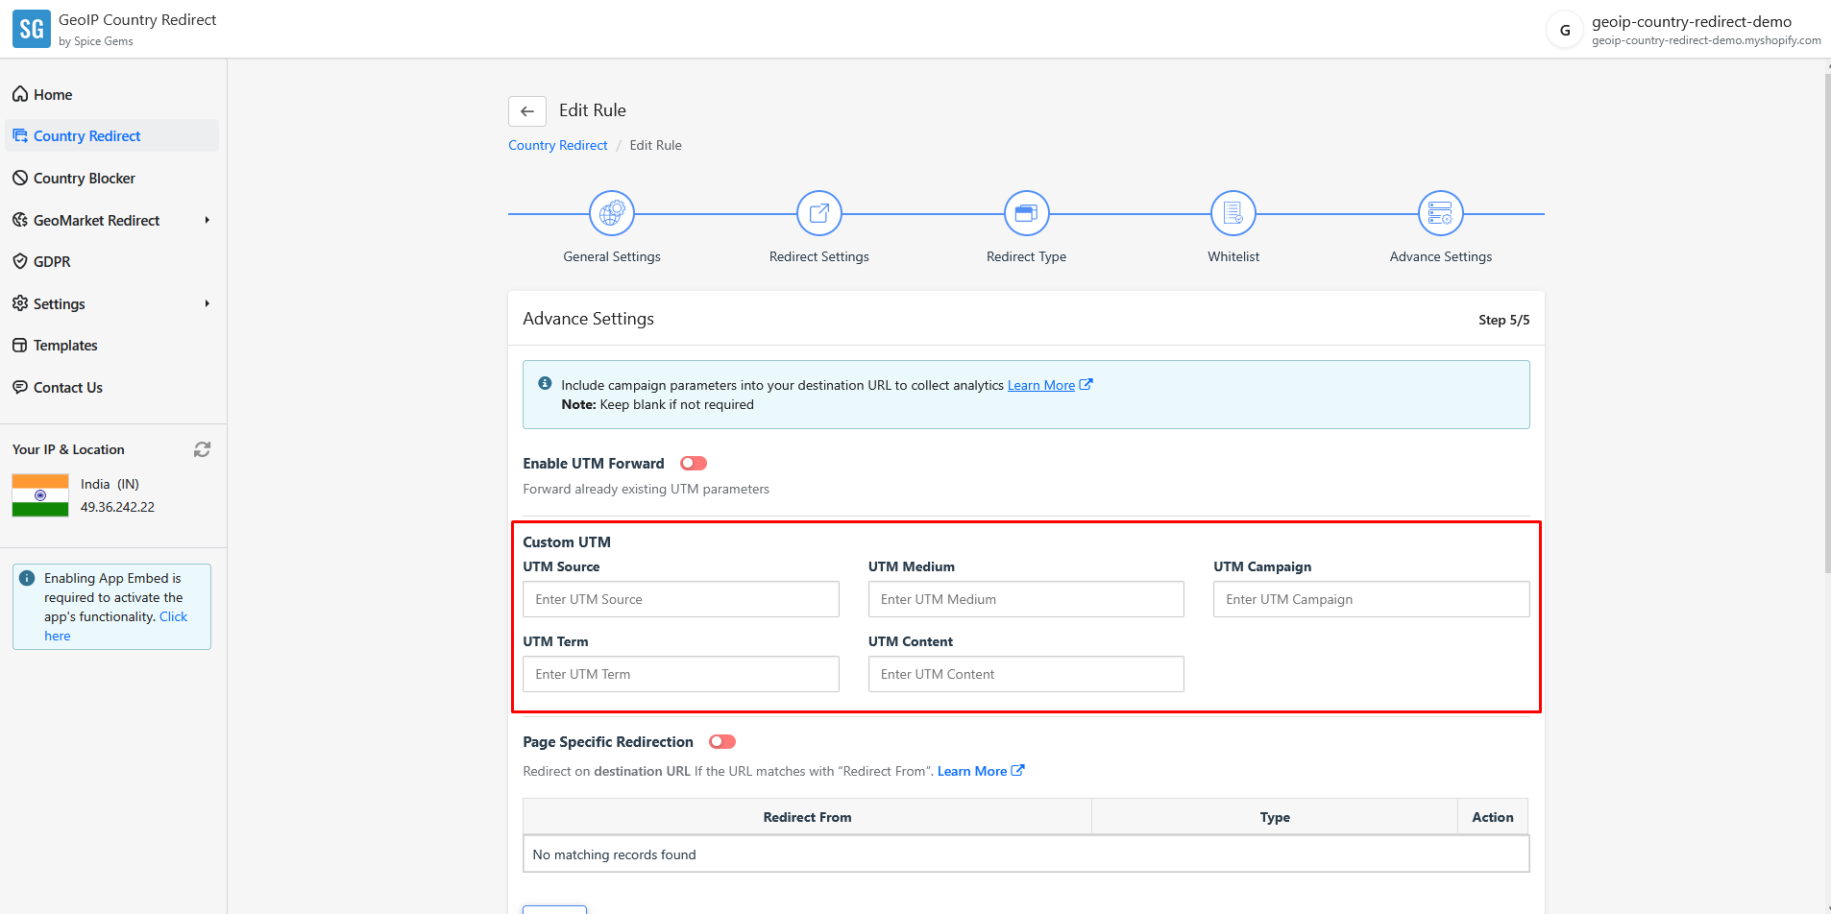Go to Templates in sidebar
This screenshot has width=1831, height=914.
tap(65, 346)
